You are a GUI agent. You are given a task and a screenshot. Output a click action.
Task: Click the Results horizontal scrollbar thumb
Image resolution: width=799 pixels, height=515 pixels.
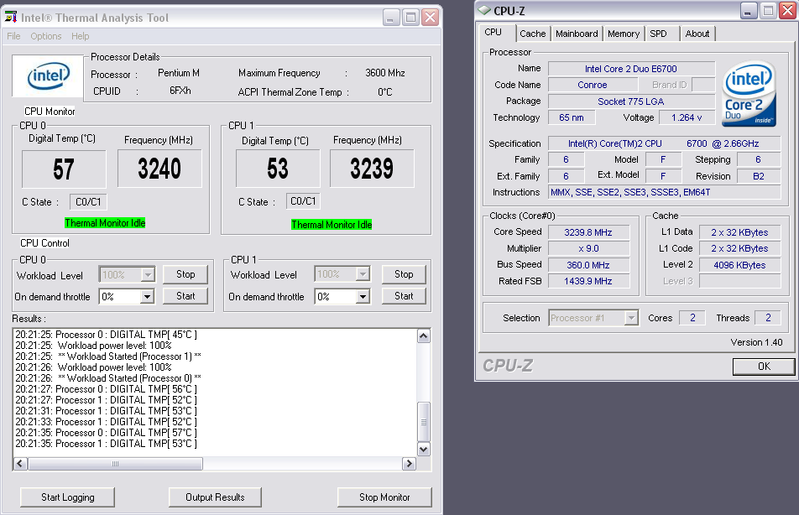coord(116,464)
